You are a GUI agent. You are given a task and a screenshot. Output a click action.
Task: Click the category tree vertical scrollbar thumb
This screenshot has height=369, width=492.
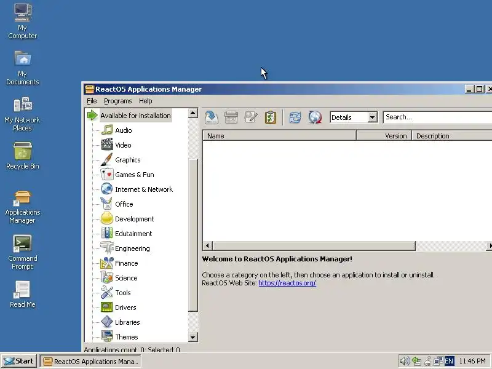[193, 236]
